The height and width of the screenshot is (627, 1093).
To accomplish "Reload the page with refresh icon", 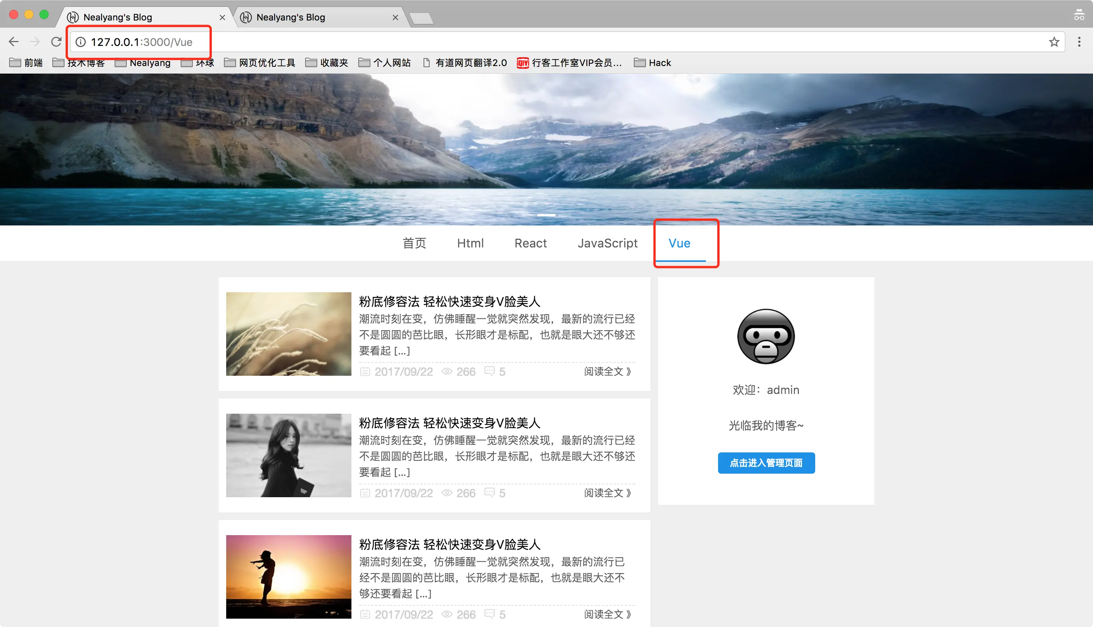I will [x=57, y=42].
